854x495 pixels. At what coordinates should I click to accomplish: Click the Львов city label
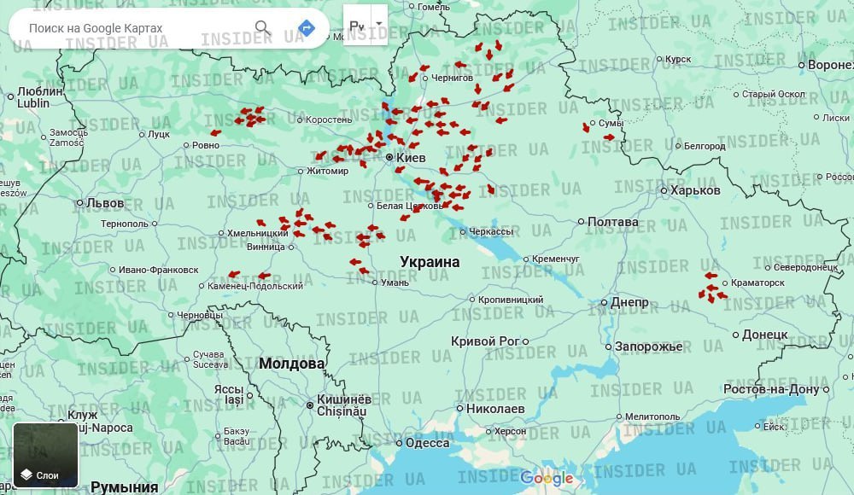[105, 203]
